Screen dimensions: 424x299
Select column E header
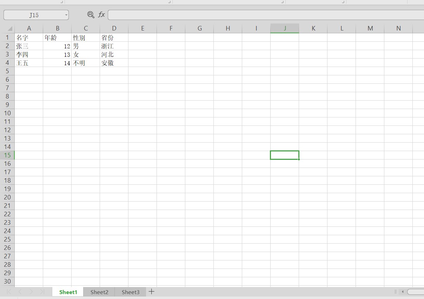click(x=143, y=28)
